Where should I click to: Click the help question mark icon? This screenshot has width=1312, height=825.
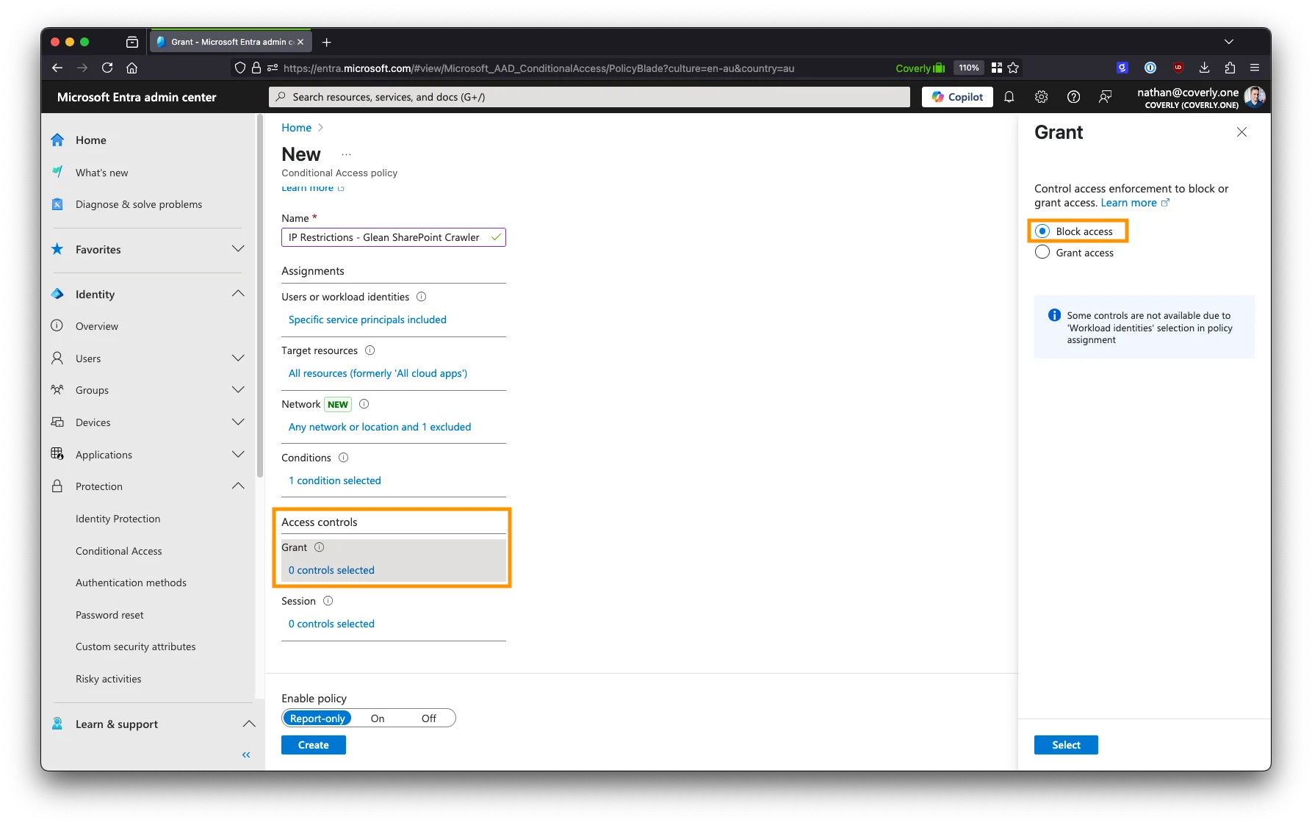pos(1073,97)
